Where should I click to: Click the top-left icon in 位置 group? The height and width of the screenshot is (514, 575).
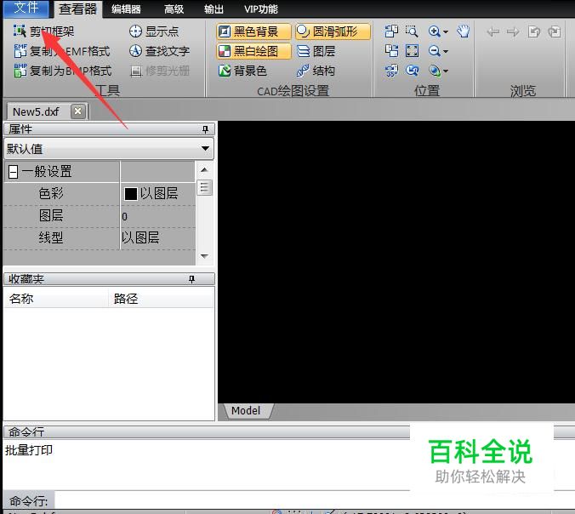click(x=391, y=31)
